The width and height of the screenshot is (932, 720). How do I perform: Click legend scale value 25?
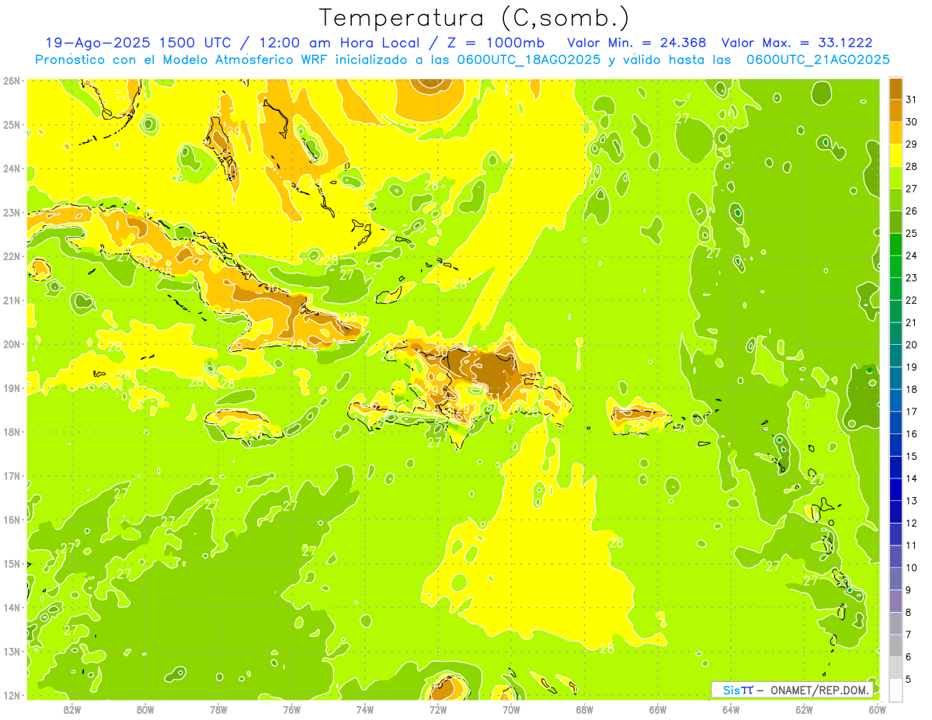[911, 233]
